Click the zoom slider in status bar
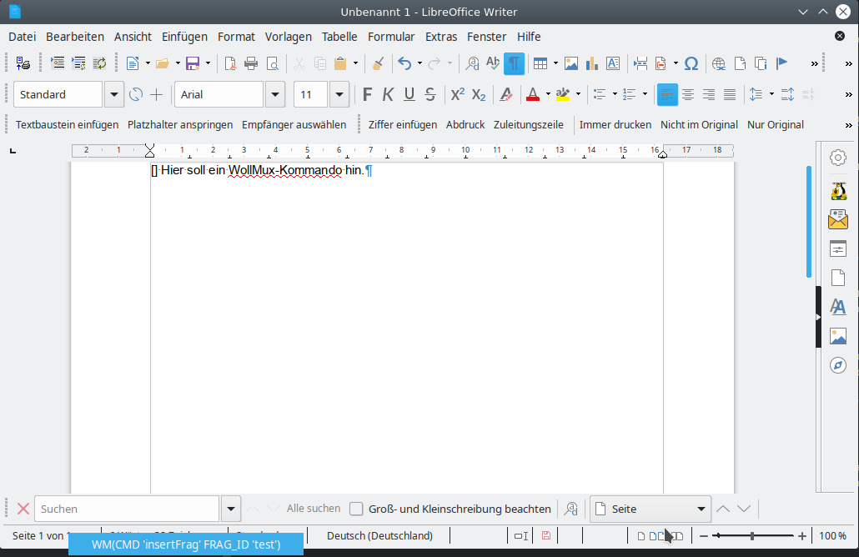The width and height of the screenshot is (859, 557). coord(752,535)
